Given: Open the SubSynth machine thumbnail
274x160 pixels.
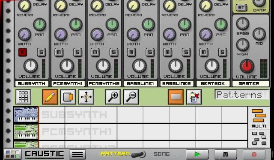Looking at the screenshot, I should [26, 115].
